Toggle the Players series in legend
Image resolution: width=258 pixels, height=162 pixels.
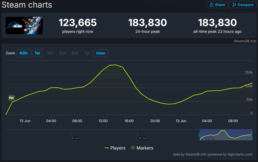point(115,148)
